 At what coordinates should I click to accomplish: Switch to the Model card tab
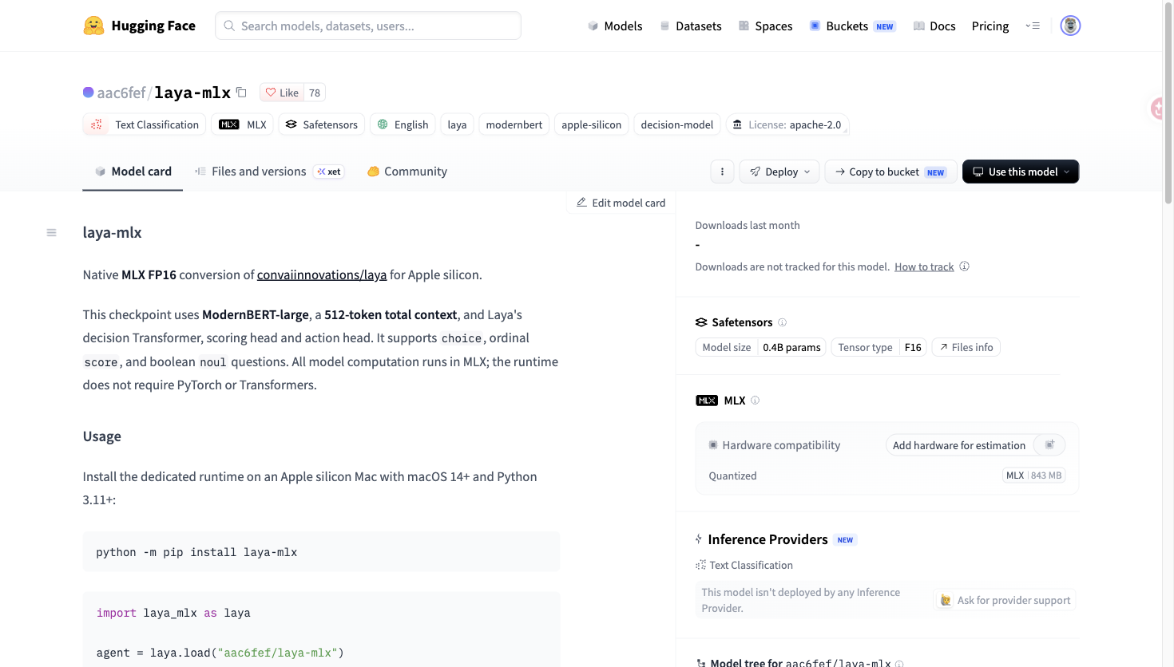point(133,172)
